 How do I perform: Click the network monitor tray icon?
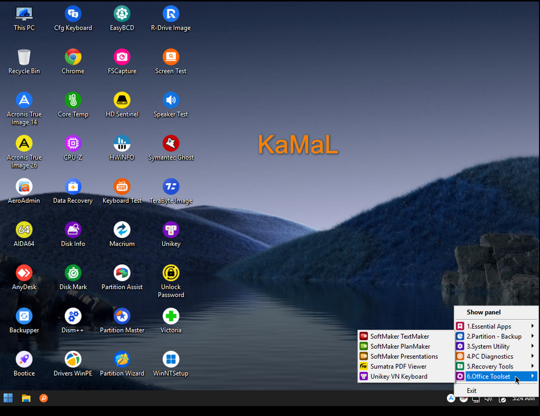476,399
